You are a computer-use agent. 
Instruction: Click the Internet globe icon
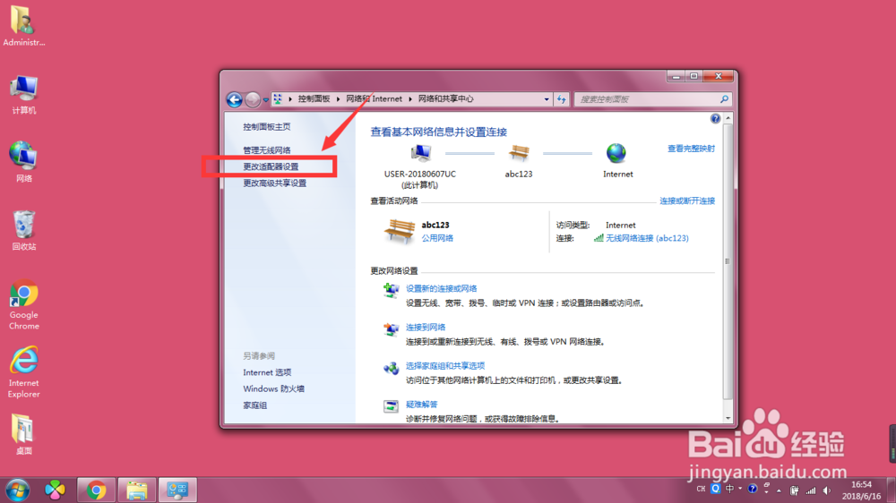tap(616, 153)
